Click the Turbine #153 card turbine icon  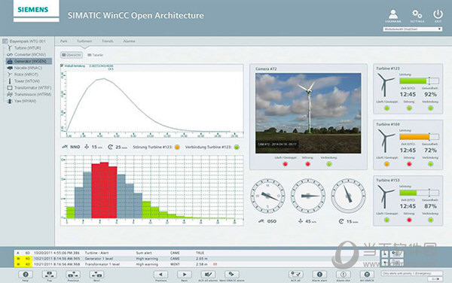[x=386, y=196]
